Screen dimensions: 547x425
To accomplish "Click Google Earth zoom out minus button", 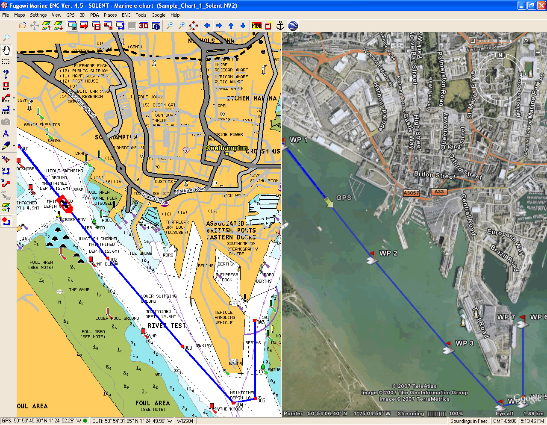I will tap(538, 106).
